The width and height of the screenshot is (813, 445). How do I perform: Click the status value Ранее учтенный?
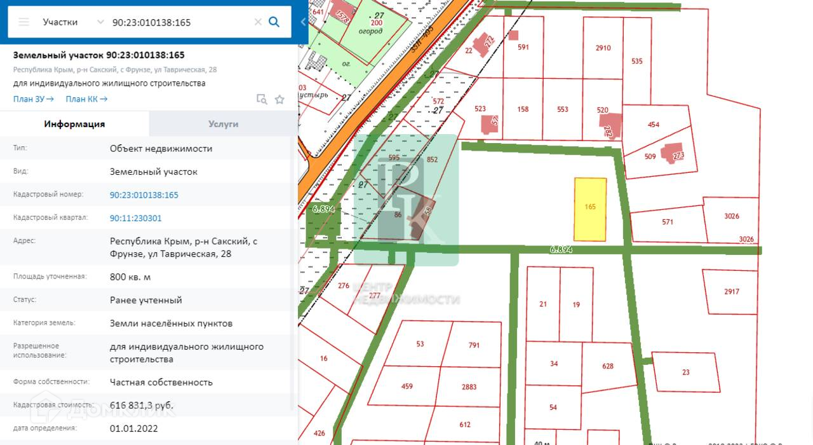tap(146, 300)
